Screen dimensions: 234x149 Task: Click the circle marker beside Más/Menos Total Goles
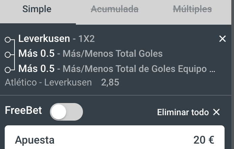[8, 55]
